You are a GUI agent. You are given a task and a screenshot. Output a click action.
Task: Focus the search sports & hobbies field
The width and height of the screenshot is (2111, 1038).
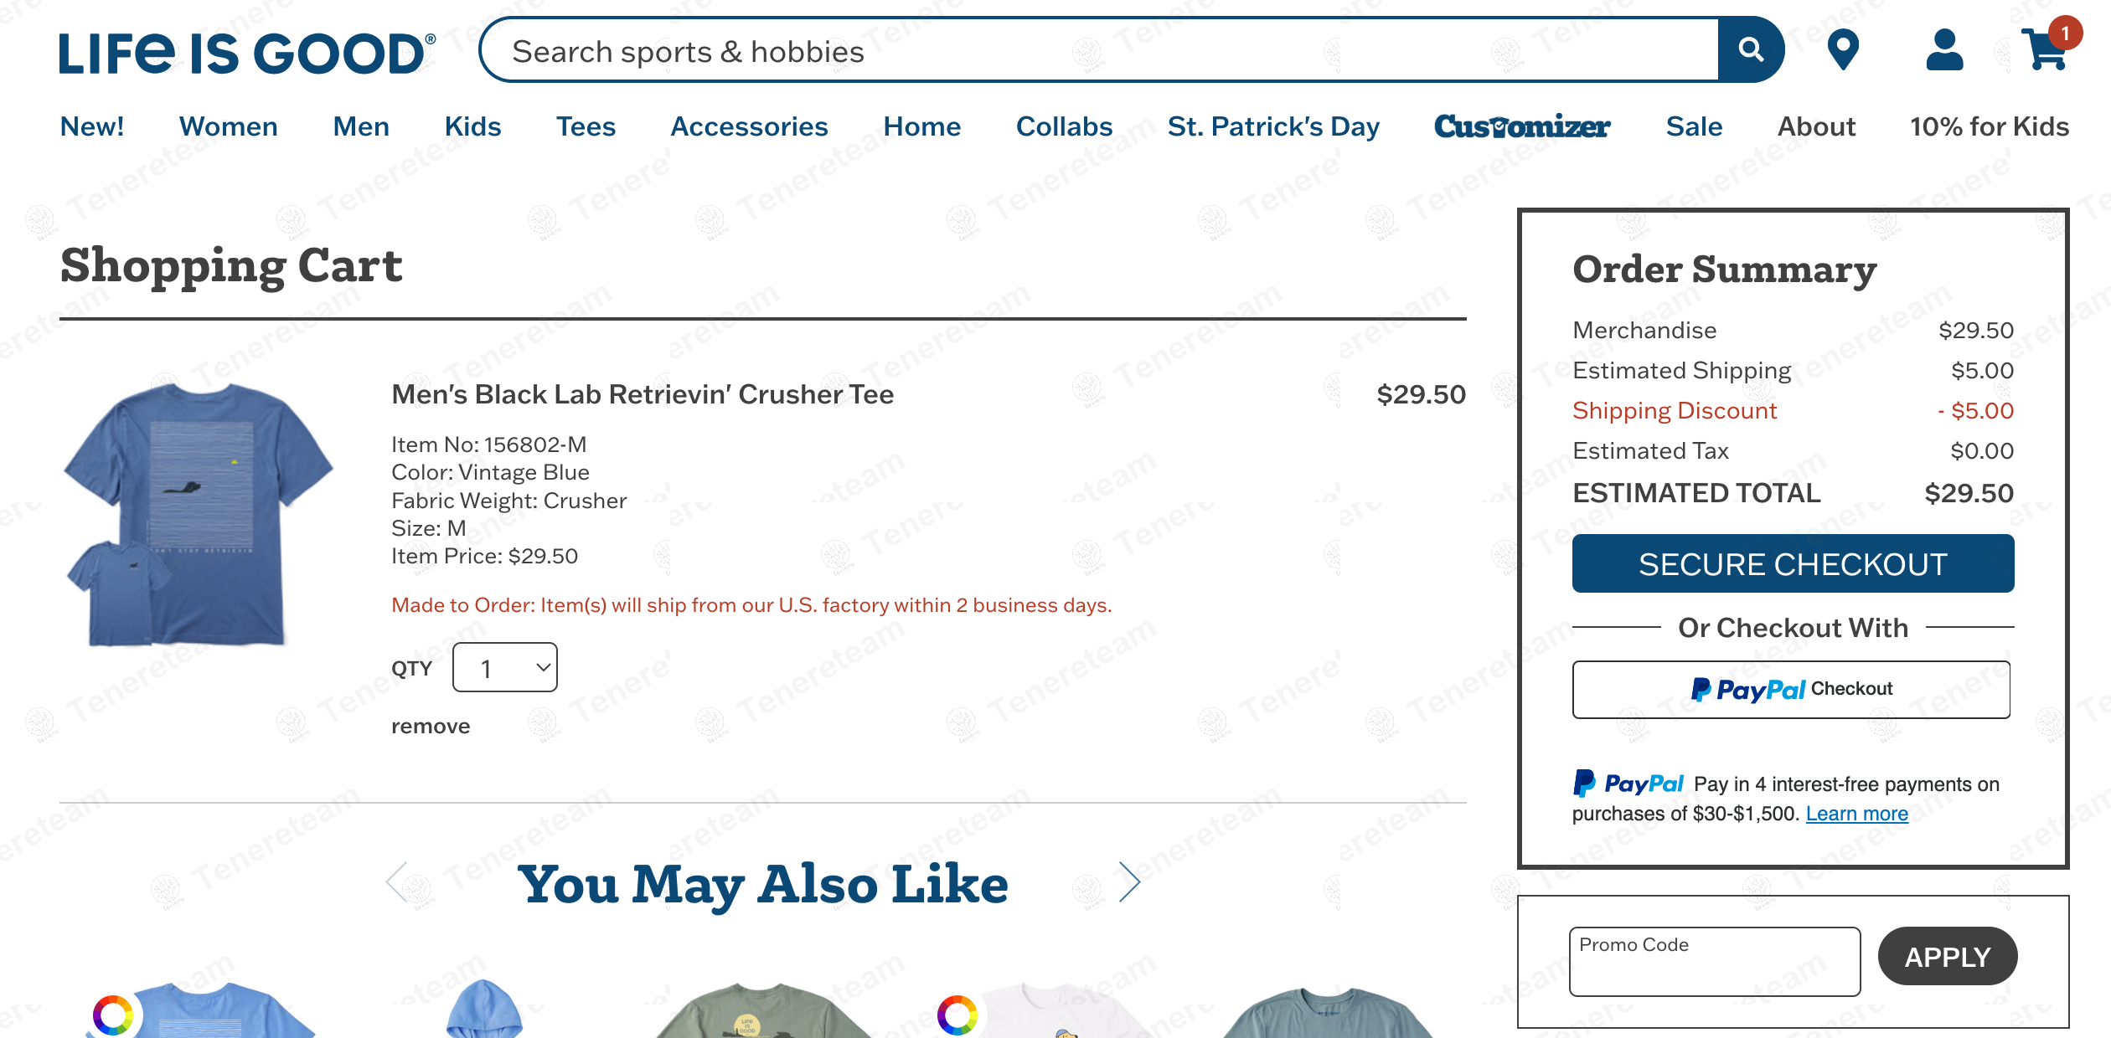click(1097, 51)
